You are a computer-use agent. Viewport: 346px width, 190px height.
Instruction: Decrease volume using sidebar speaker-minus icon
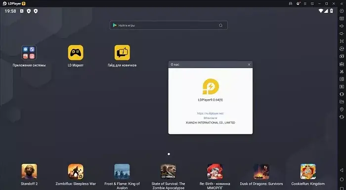(x=342, y=34)
